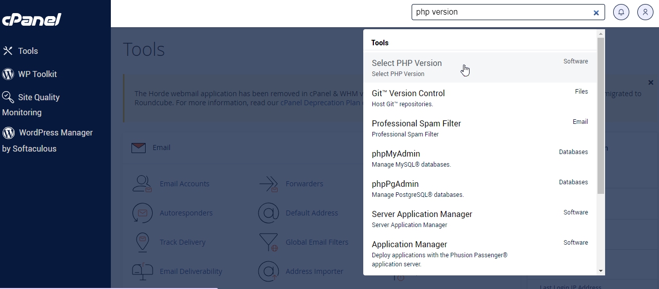Choose Git Version Control from results

pyautogui.click(x=480, y=98)
